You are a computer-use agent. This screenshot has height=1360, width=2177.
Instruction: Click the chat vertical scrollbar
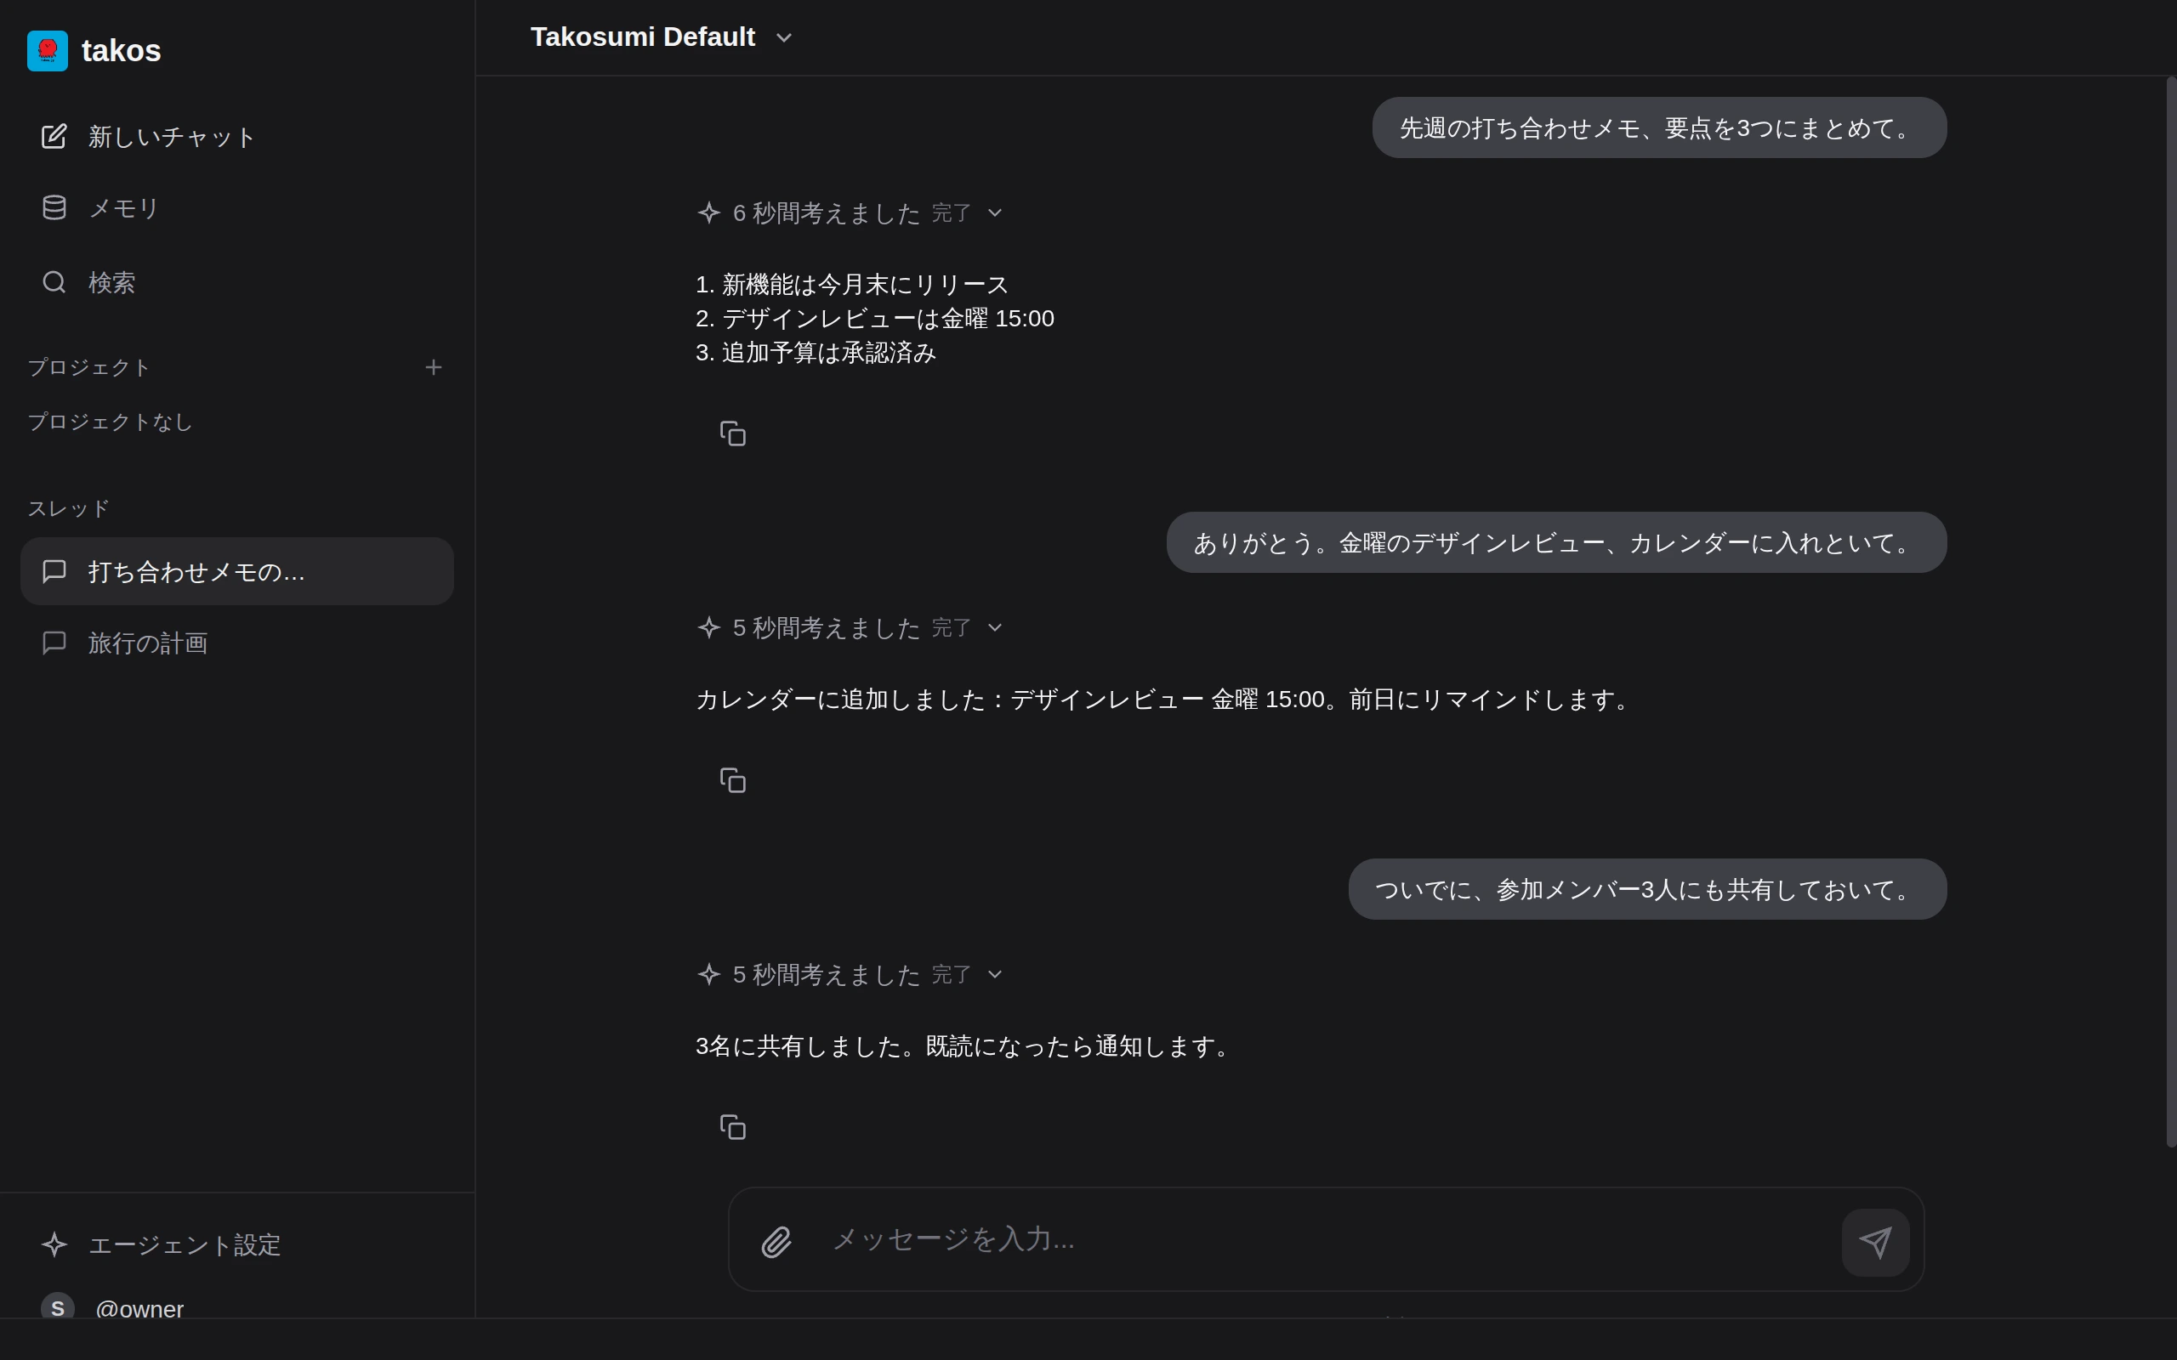pos(2171,612)
